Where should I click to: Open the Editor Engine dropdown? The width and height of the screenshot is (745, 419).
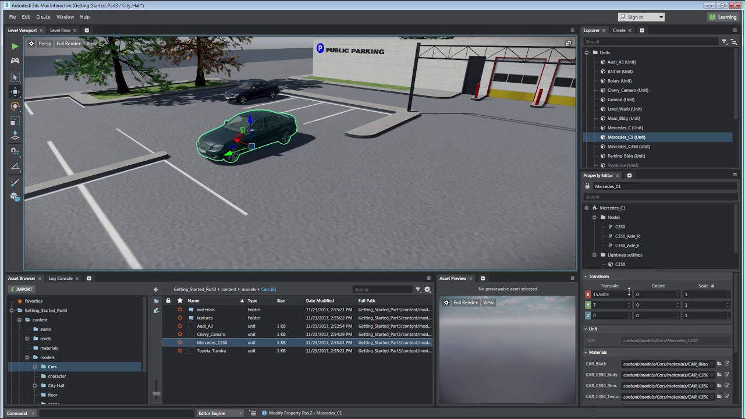click(x=220, y=413)
